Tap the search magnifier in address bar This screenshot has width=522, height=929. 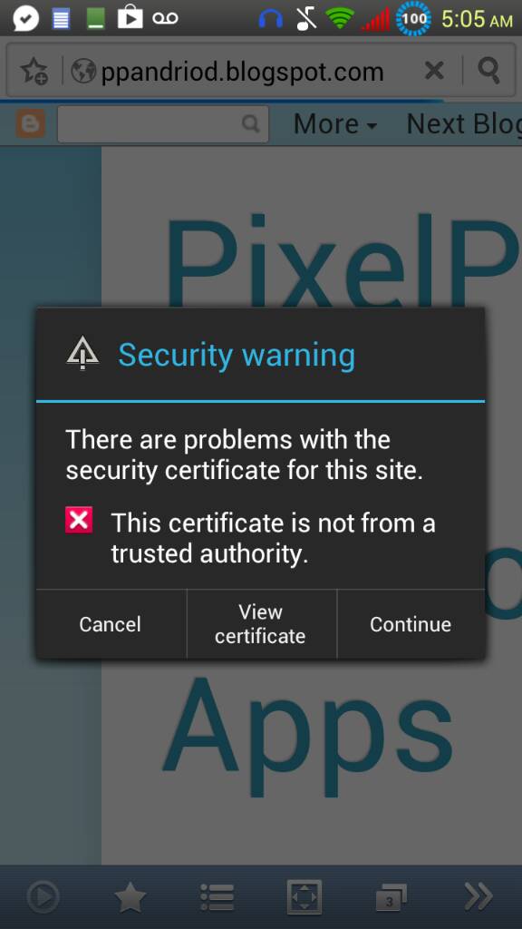[488, 71]
